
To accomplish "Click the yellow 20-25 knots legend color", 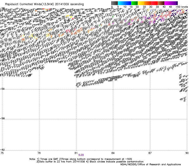I will (141, 3).
